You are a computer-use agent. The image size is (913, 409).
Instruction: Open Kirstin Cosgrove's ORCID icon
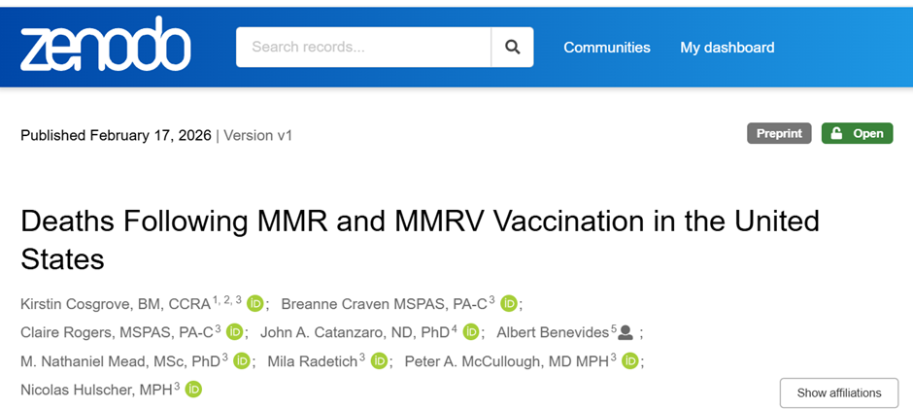(255, 304)
